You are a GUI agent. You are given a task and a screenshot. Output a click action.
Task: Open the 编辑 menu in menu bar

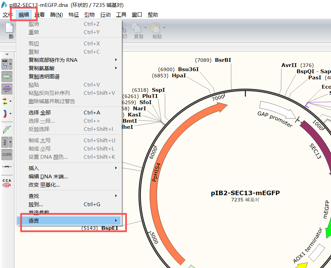(x=24, y=15)
